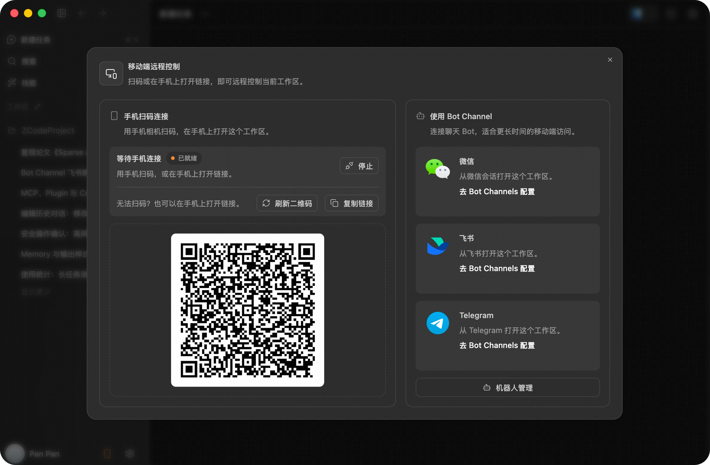
Task: Click the mobile remote control header icon
Action: click(111, 74)
